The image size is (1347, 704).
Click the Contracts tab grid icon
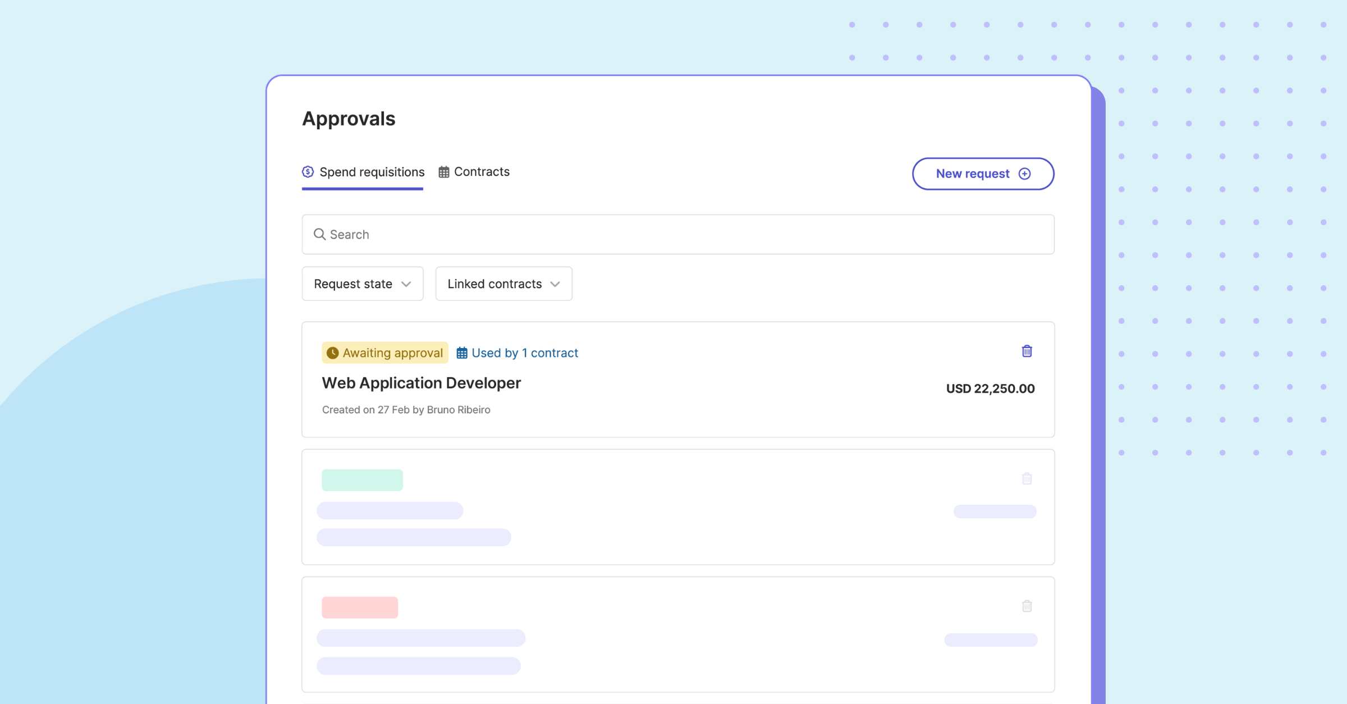[x=444, y=172]
